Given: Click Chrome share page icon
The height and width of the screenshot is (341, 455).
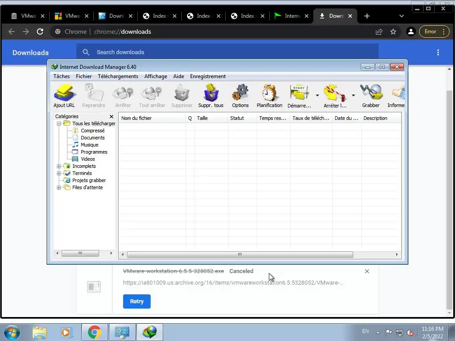Looking at the screenshot, I should [379, 32].
